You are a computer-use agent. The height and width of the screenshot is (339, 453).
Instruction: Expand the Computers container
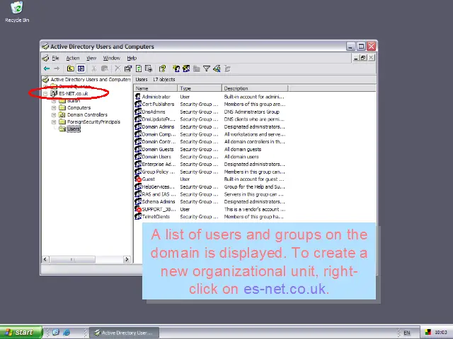tap(54, 108)
